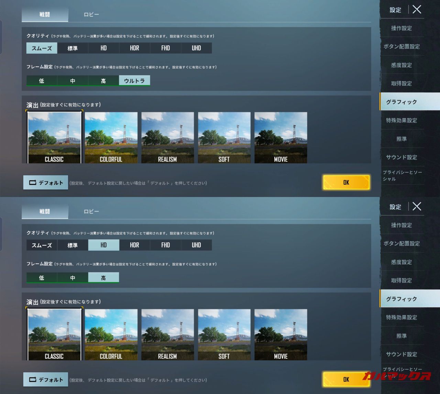Click the デフォルト reset button in upper screen
440x394 pixels.
[46, 183]
